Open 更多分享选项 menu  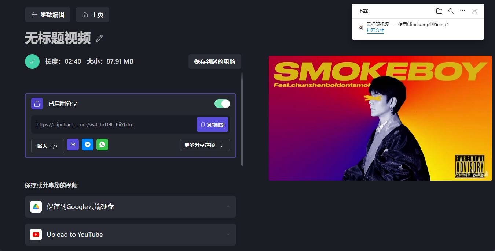coord(205,145)
